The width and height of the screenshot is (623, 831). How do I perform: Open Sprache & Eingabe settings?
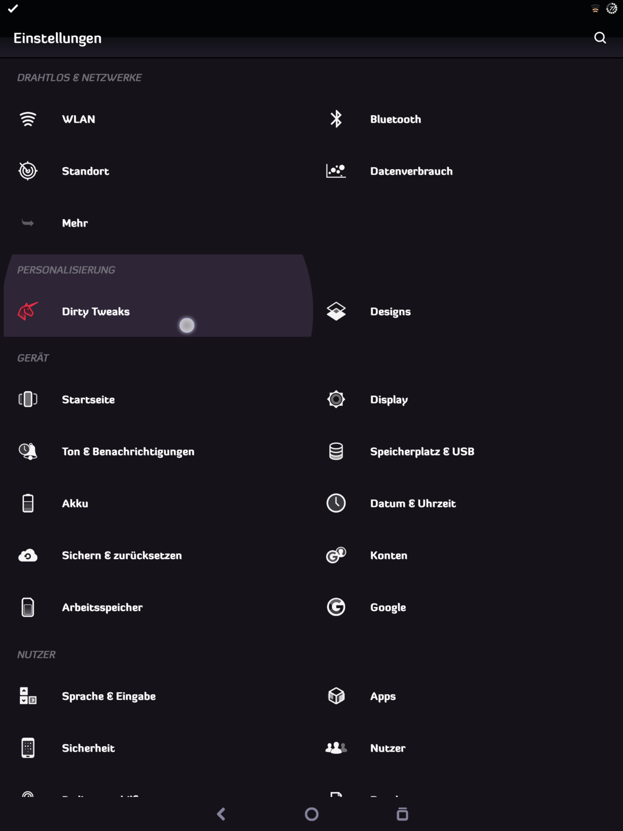click(x=109, y=696)
